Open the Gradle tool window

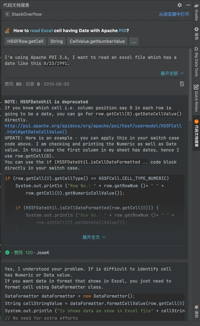196,12
